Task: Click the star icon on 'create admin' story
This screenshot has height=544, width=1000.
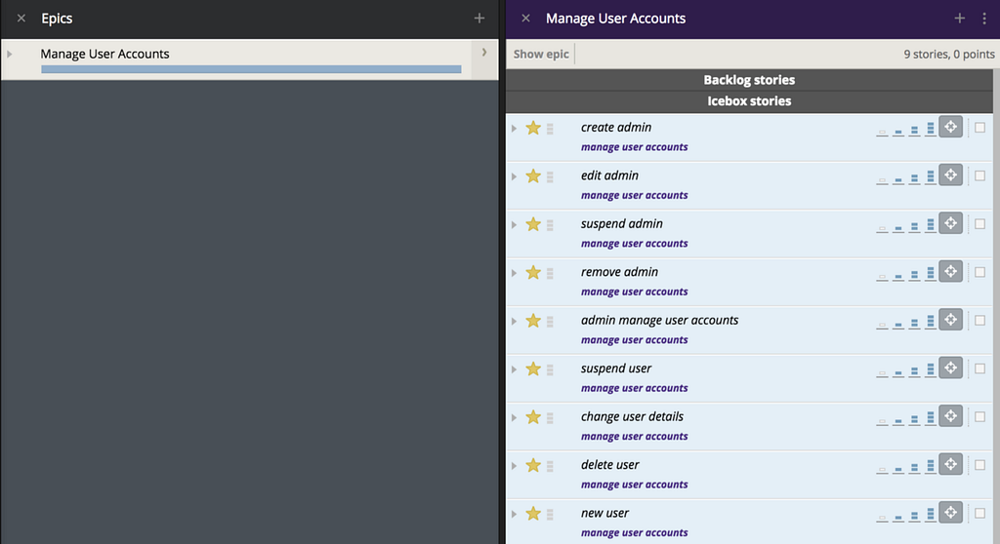Action: click(533, 128)
